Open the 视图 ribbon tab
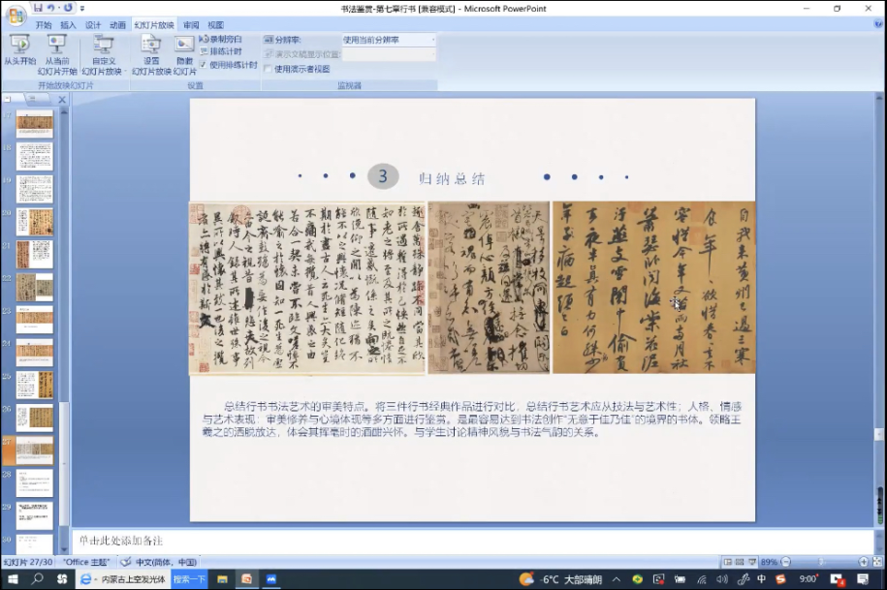Image resolution: width=887 pixels, height=590 pixels. (215, 25)
